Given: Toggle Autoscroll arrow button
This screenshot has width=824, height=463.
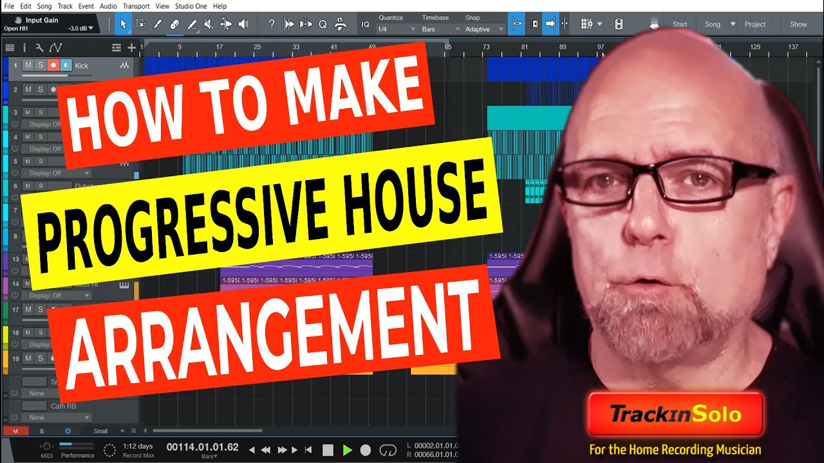Looking at the screenshot, I should (550, 24).
